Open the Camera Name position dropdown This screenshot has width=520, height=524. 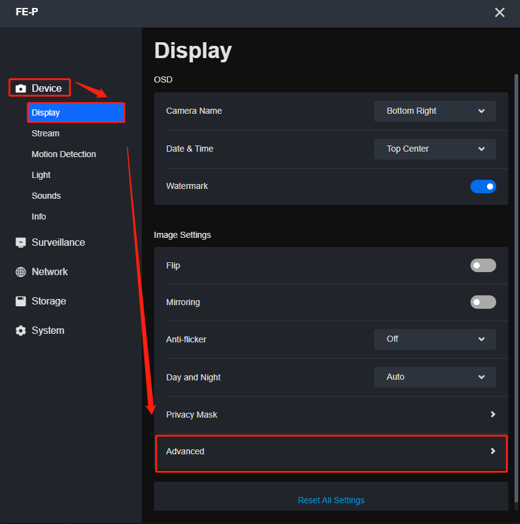point(434,111)
